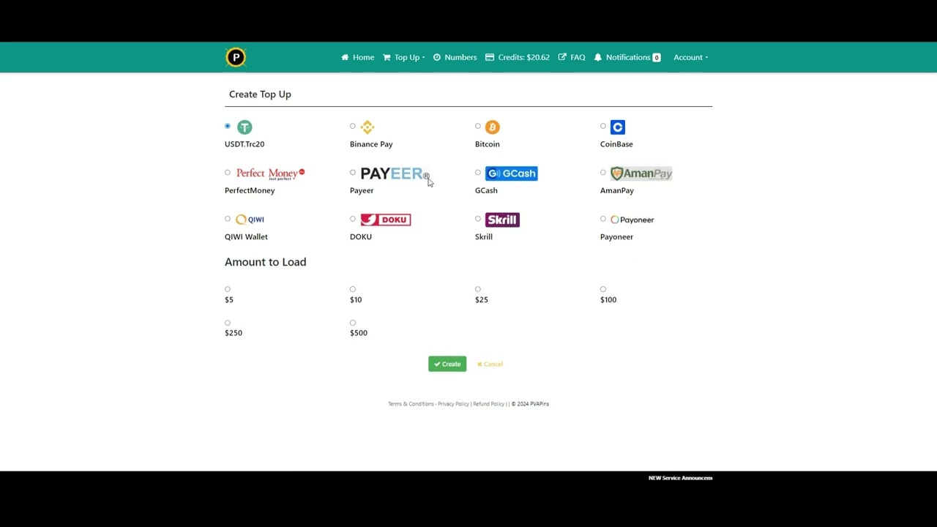937x527 pixels.
Task: Select the Bitcoin radio button
Action: pos(478,126)
